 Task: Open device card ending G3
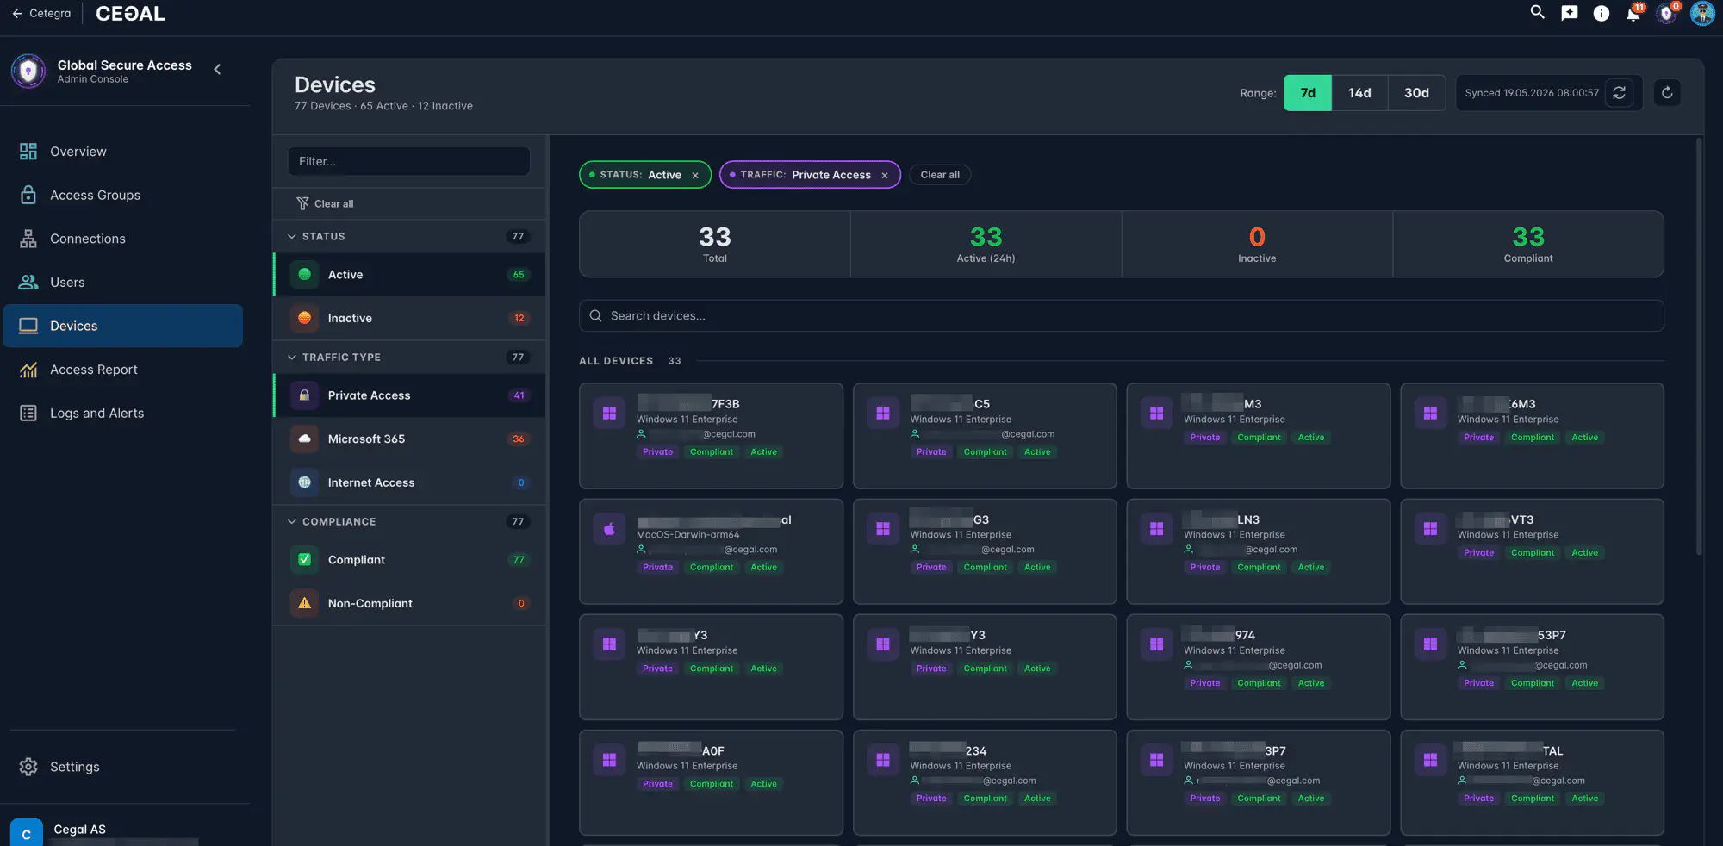click(x=985, y=551)
